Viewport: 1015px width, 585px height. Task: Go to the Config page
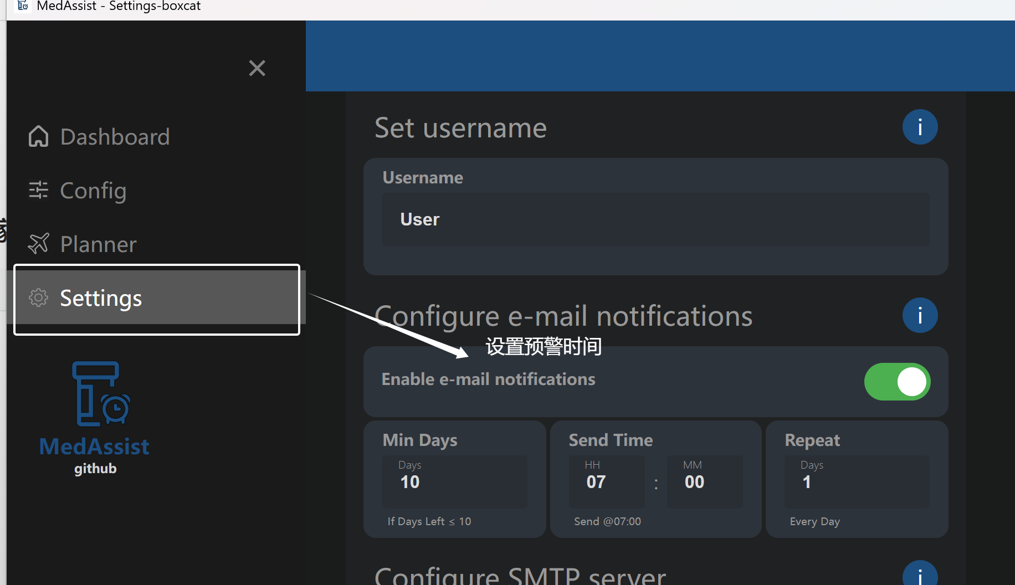click(77, 190)
